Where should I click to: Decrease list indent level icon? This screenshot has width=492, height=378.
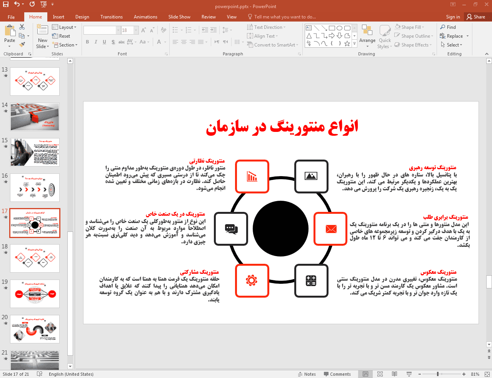205,30
